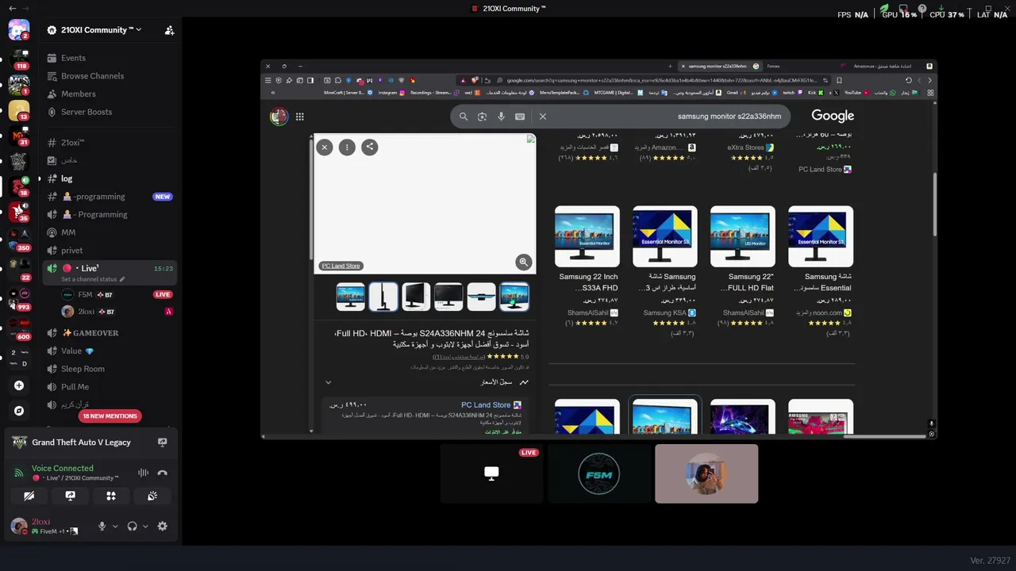Image resolution: width=1016 pixels, height=571 pixels.
Task: Click the Google search magnifier icon in stream
Action: tap(464, 117)
